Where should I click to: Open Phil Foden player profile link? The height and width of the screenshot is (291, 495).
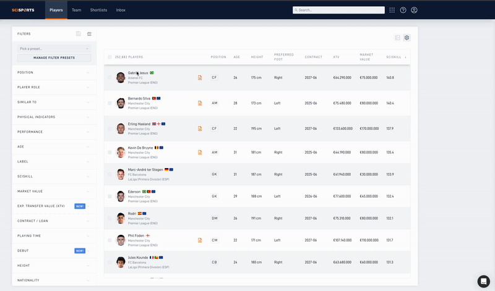point(136,235)
